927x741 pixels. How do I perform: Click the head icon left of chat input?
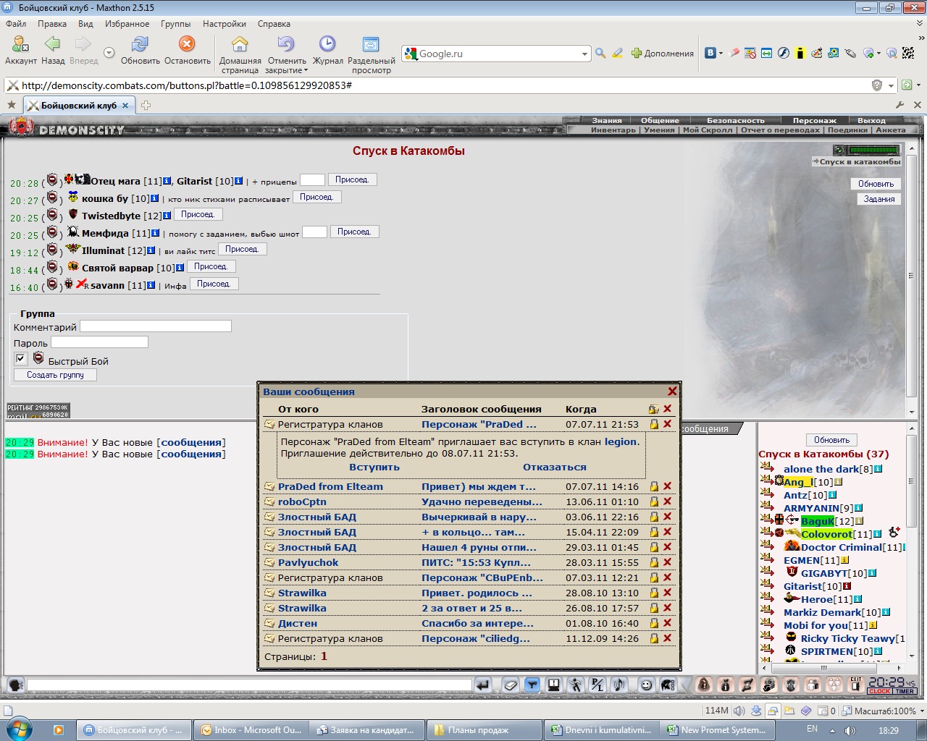click(x=16, y=685)
